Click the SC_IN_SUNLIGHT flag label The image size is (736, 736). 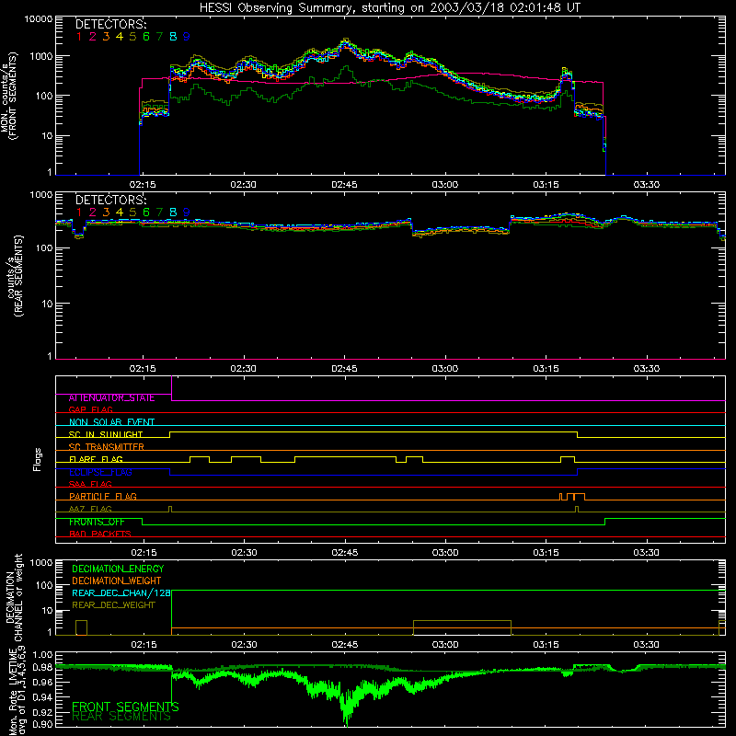(106, 434)
